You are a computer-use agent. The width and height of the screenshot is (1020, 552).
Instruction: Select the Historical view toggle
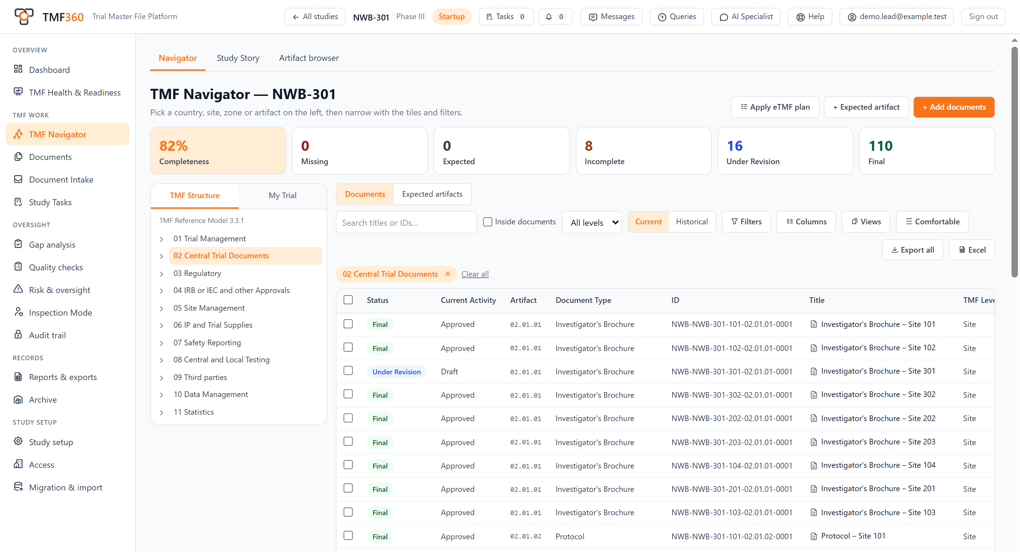coord(691,222)
